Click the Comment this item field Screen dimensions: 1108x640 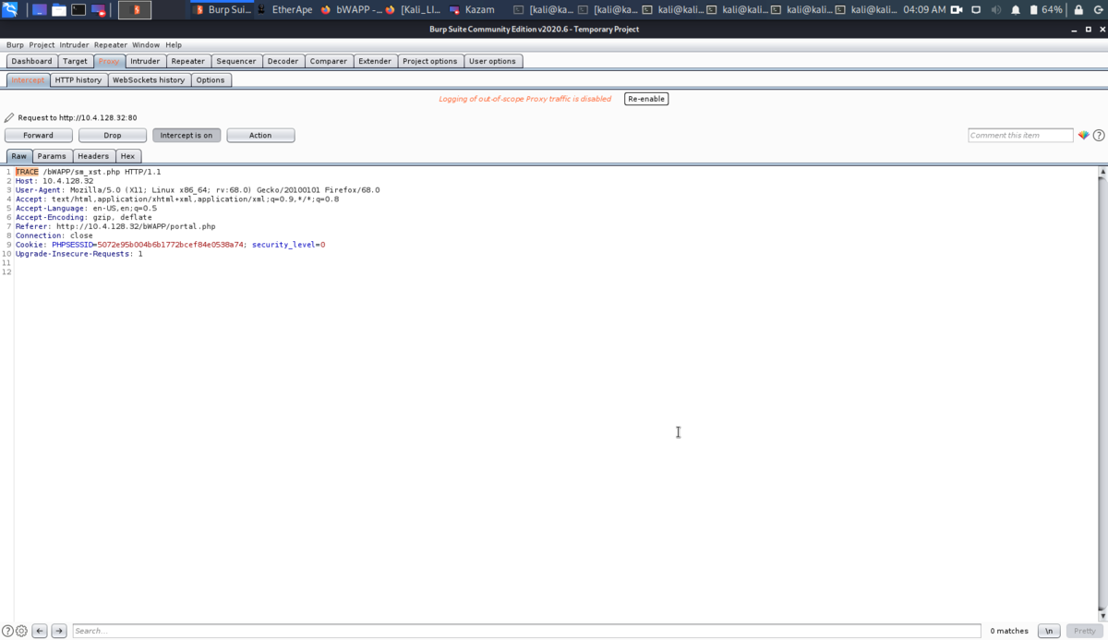coord(1020,135)
